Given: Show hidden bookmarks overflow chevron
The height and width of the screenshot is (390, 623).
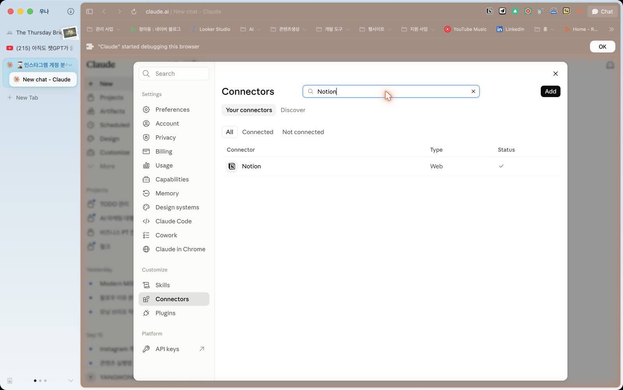Looking at the screenshot, I should click(x=611, y=29).
